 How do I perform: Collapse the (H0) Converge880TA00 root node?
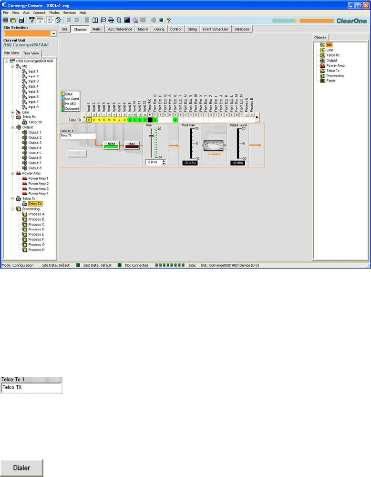[6, 61]
